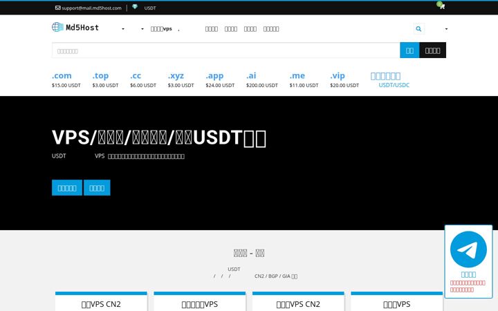This screenshot has height=311, width=498.
Task: Click the $11.00 USDT price under .me
Action: (x=304, y=86)
